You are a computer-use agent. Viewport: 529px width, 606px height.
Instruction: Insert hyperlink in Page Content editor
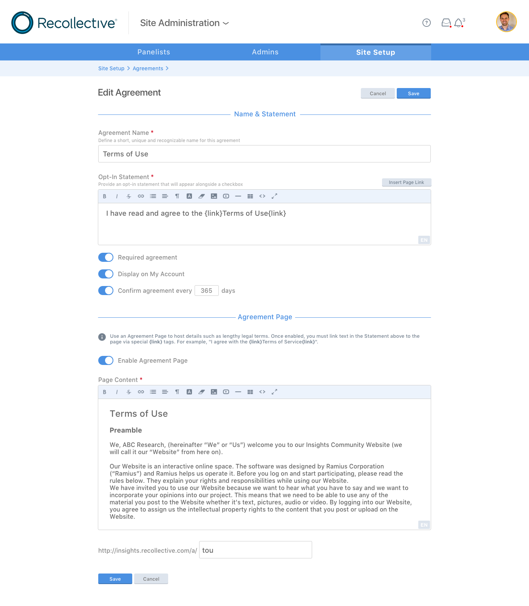click(141, 392)
